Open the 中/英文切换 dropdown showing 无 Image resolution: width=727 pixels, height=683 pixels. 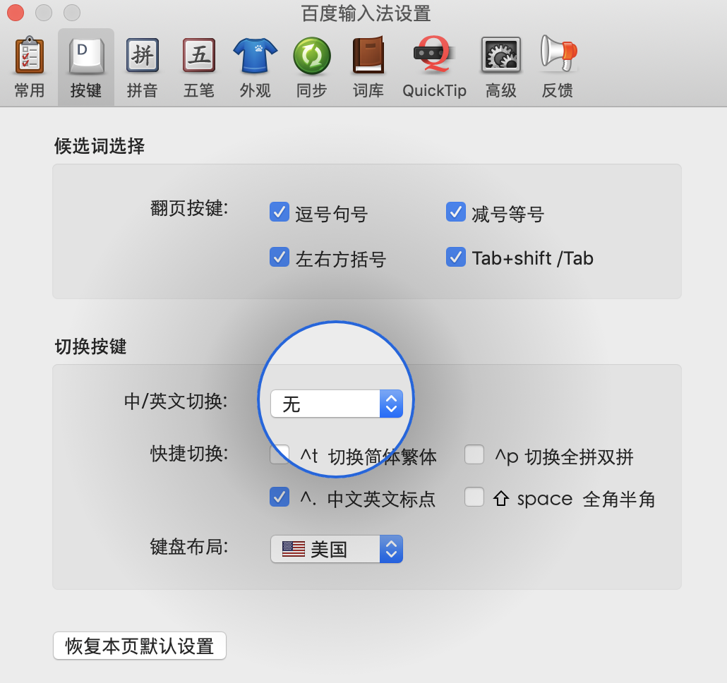337,404
